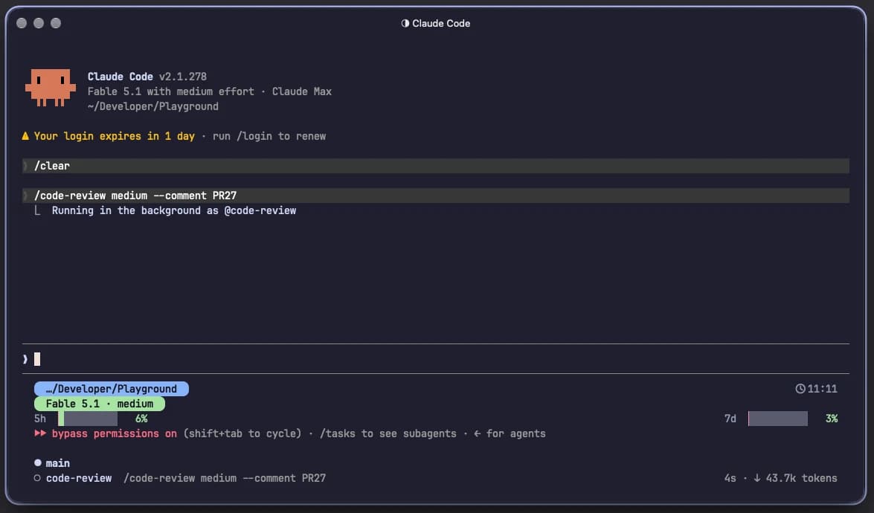Click the clock icon next to 11:11
Viewport: 874px width, 513px height.
800,389
